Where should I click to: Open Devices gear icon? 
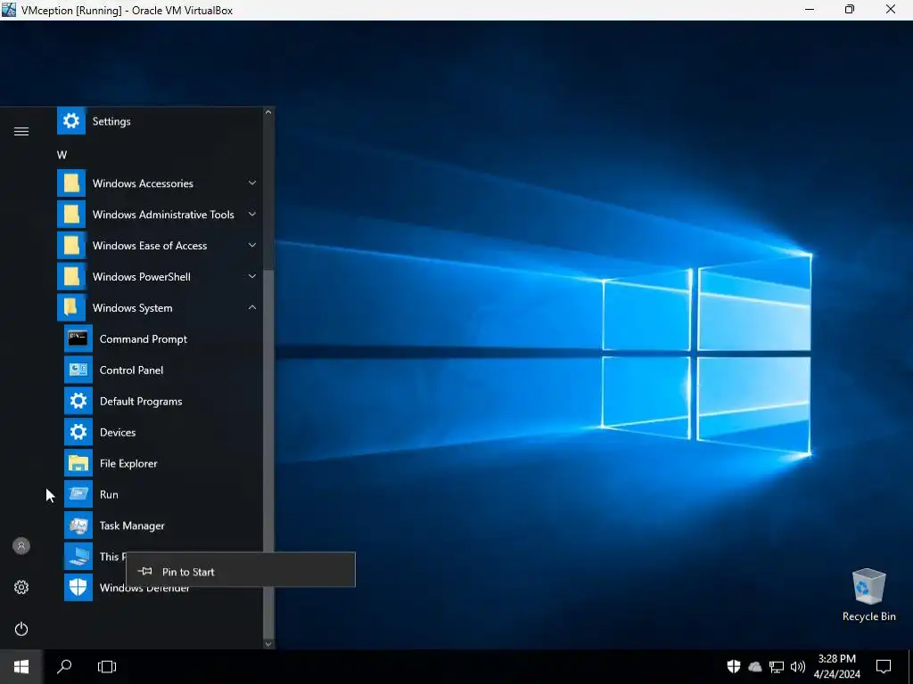pyautogui.click(x=78, y=432)
